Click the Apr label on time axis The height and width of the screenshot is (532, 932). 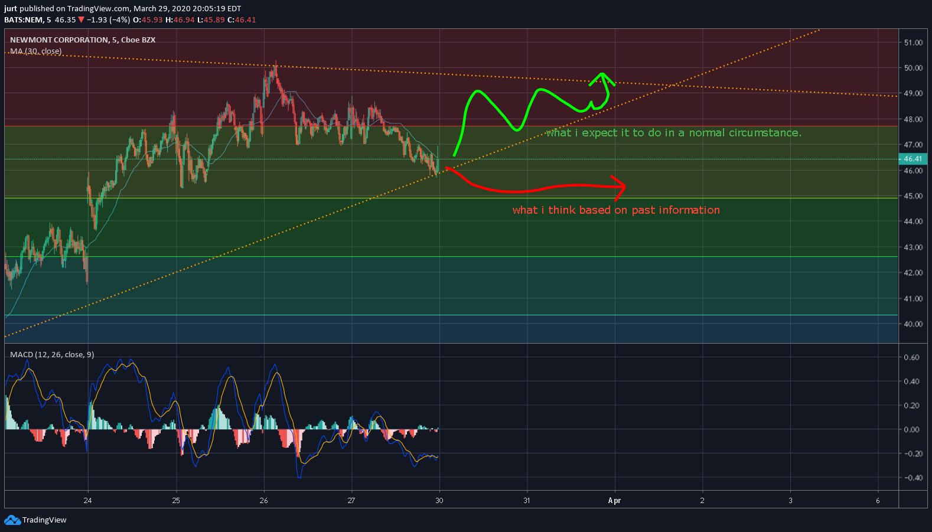click(615, 501)
